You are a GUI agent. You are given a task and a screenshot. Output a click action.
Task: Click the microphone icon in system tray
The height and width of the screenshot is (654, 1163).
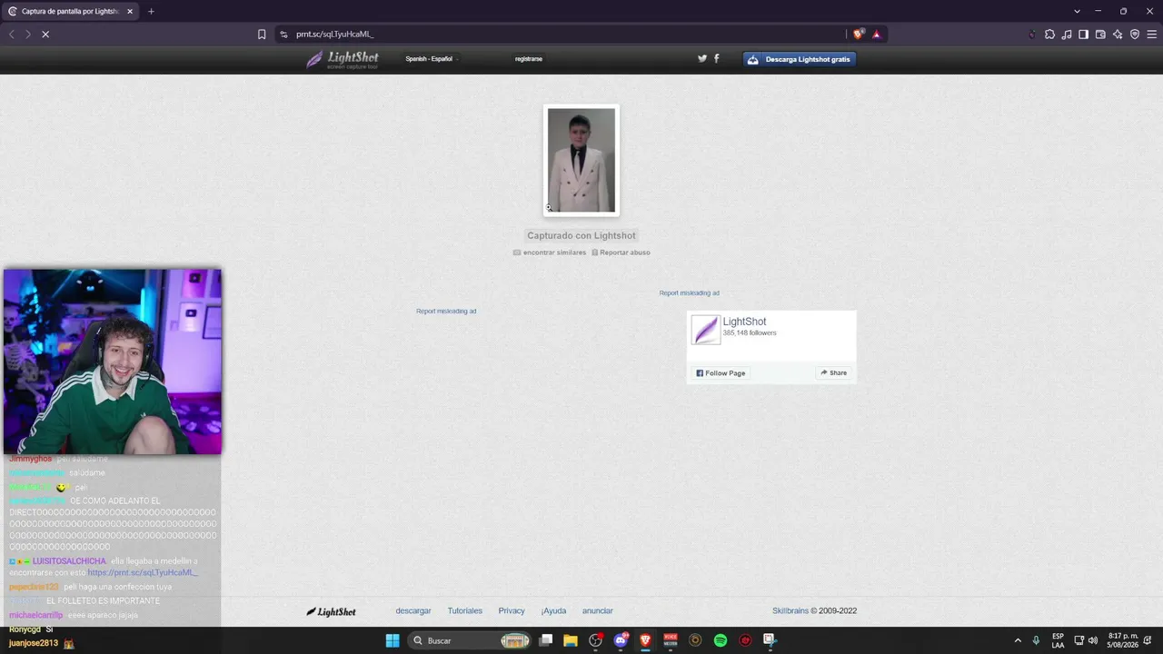point(1036,640)
